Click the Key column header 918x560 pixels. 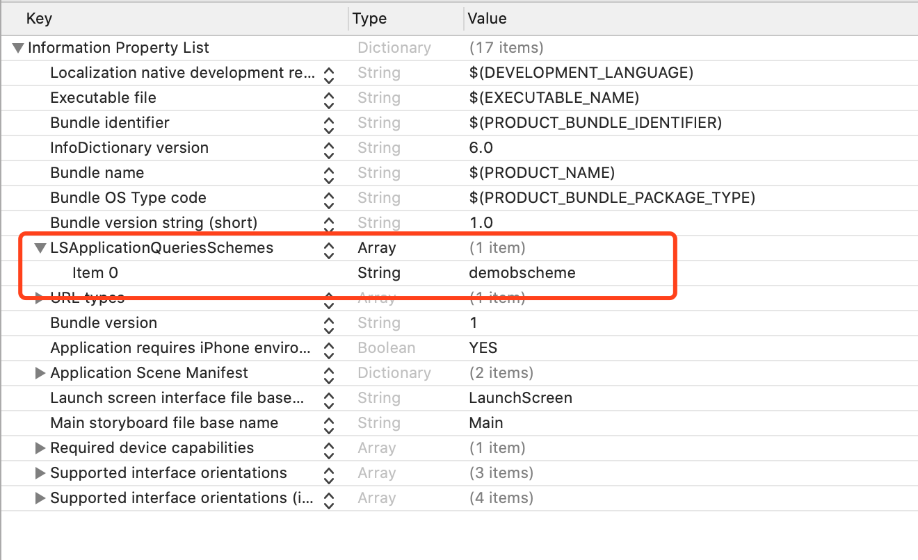coord(39,19)
